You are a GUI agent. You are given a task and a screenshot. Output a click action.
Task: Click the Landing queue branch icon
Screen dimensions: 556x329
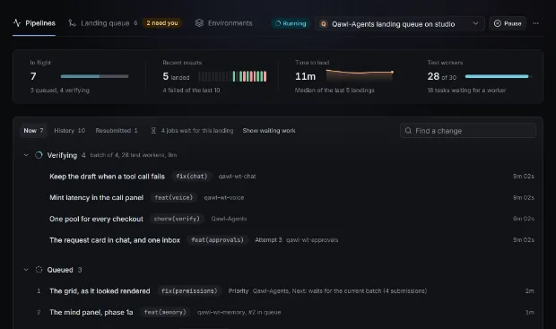tap(72, 23)
